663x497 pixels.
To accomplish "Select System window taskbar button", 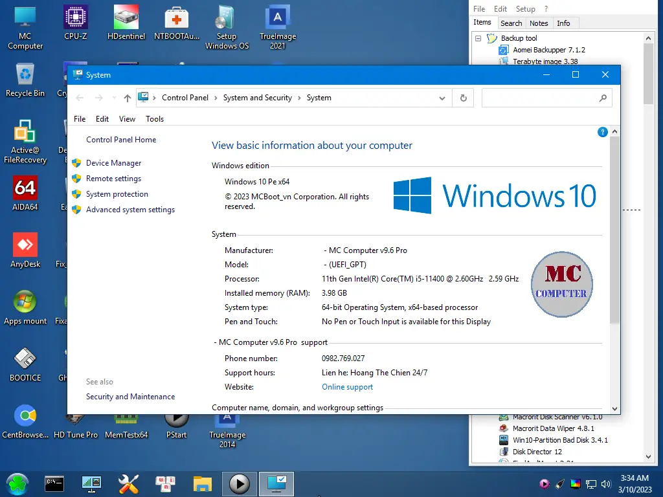I will click(276, 484).
